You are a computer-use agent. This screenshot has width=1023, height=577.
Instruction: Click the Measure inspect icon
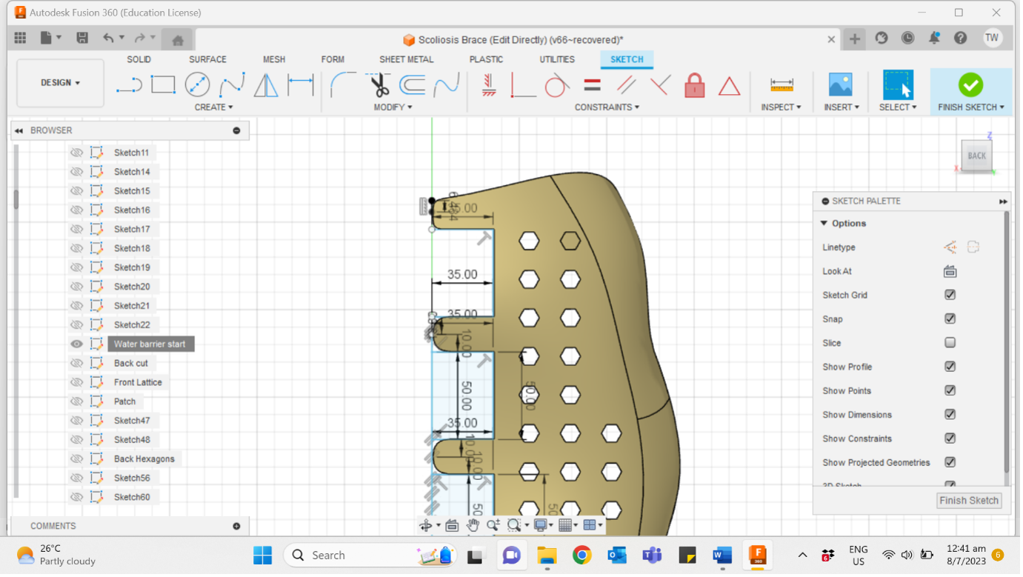coord(782,85)
